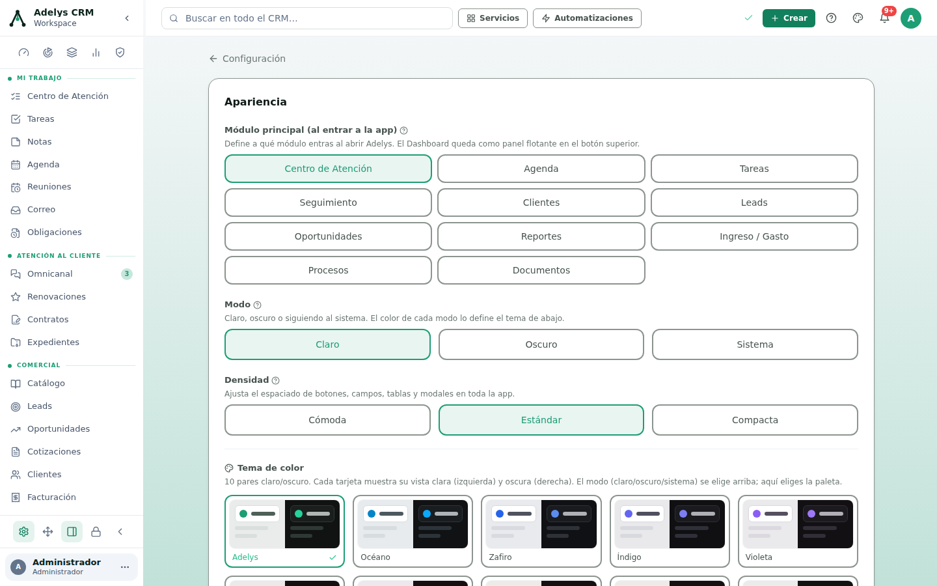Click the goal target icon in sidebar toolbar

click(x=48, y=53)
